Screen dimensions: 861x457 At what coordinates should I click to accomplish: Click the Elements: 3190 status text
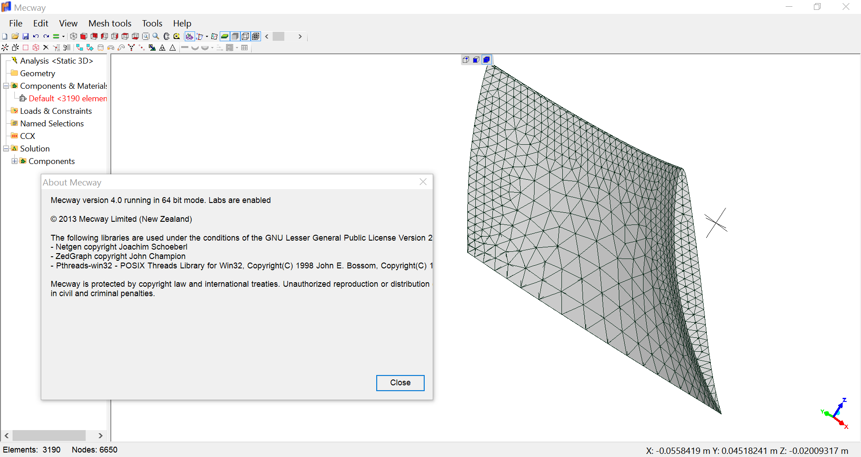[x=32, y=450]
